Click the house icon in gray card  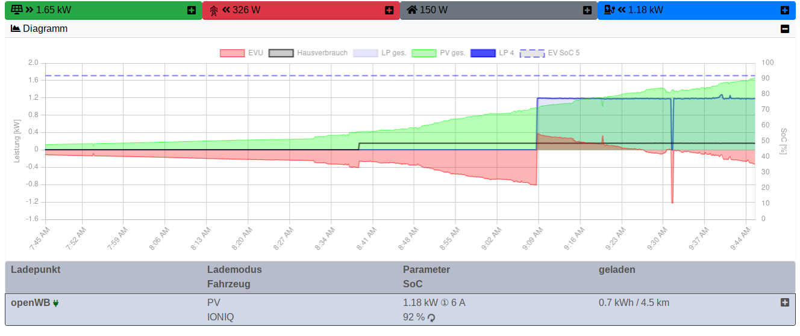pos(412,10)
